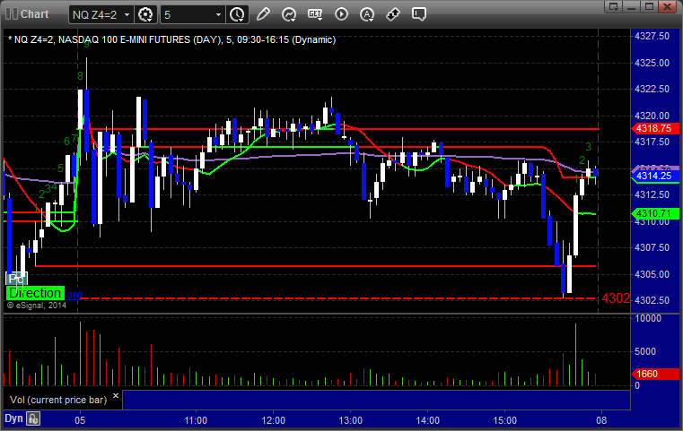Close the Vol (current price bar) pane
This screenshot has height=431, width=683.
pyautogui.click(x=116, y=396)
